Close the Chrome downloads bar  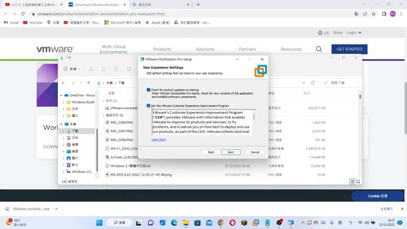tap(402, 209)
